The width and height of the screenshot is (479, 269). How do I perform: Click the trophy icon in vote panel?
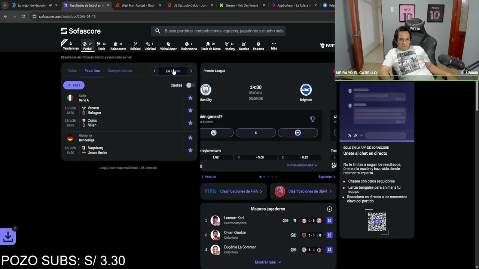click(x=312, y=119)
